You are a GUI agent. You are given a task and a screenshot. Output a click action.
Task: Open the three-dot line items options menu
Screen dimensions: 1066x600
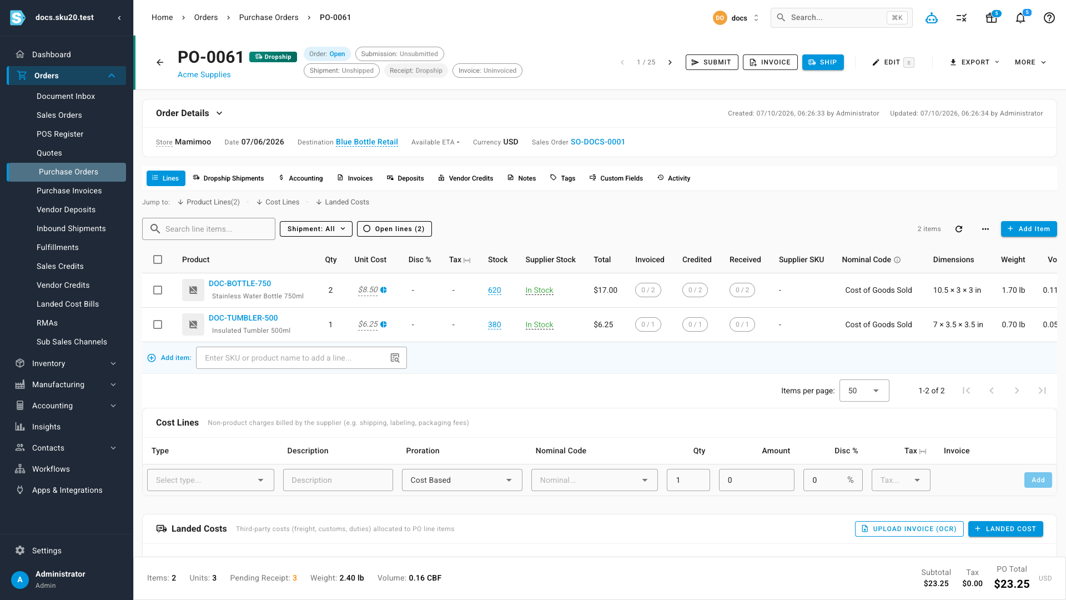click(x=985, y=229)
